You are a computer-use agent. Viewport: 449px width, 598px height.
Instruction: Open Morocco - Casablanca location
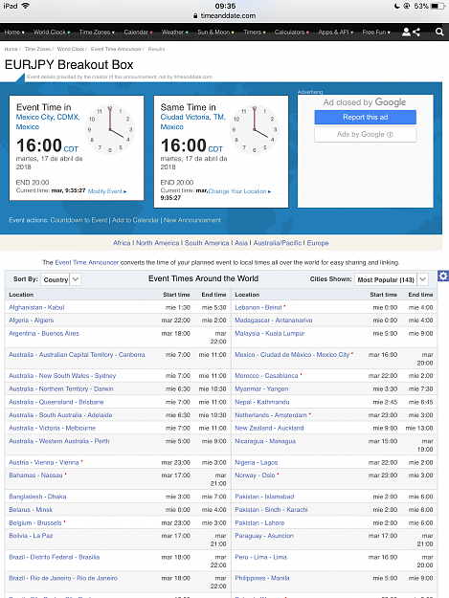(266, 376)
